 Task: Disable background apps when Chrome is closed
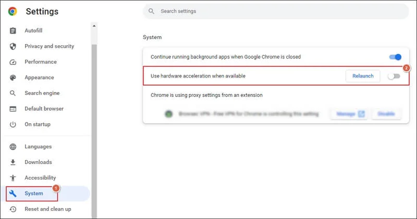point(395,57)
